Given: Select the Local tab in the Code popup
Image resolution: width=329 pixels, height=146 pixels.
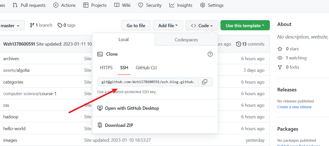Looking at the screenshot, I should pos(124,40).
